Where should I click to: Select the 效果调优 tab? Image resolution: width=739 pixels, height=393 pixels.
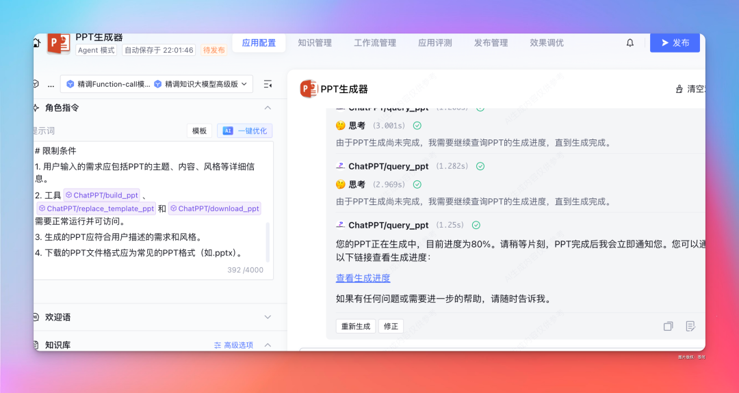pyautogui.click(x=546, y=43)
